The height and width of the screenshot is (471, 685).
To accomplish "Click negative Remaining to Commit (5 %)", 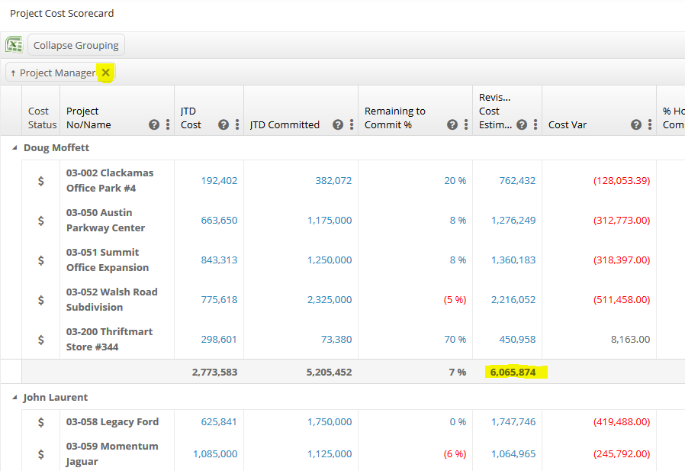I will click(x=455, y=299).
